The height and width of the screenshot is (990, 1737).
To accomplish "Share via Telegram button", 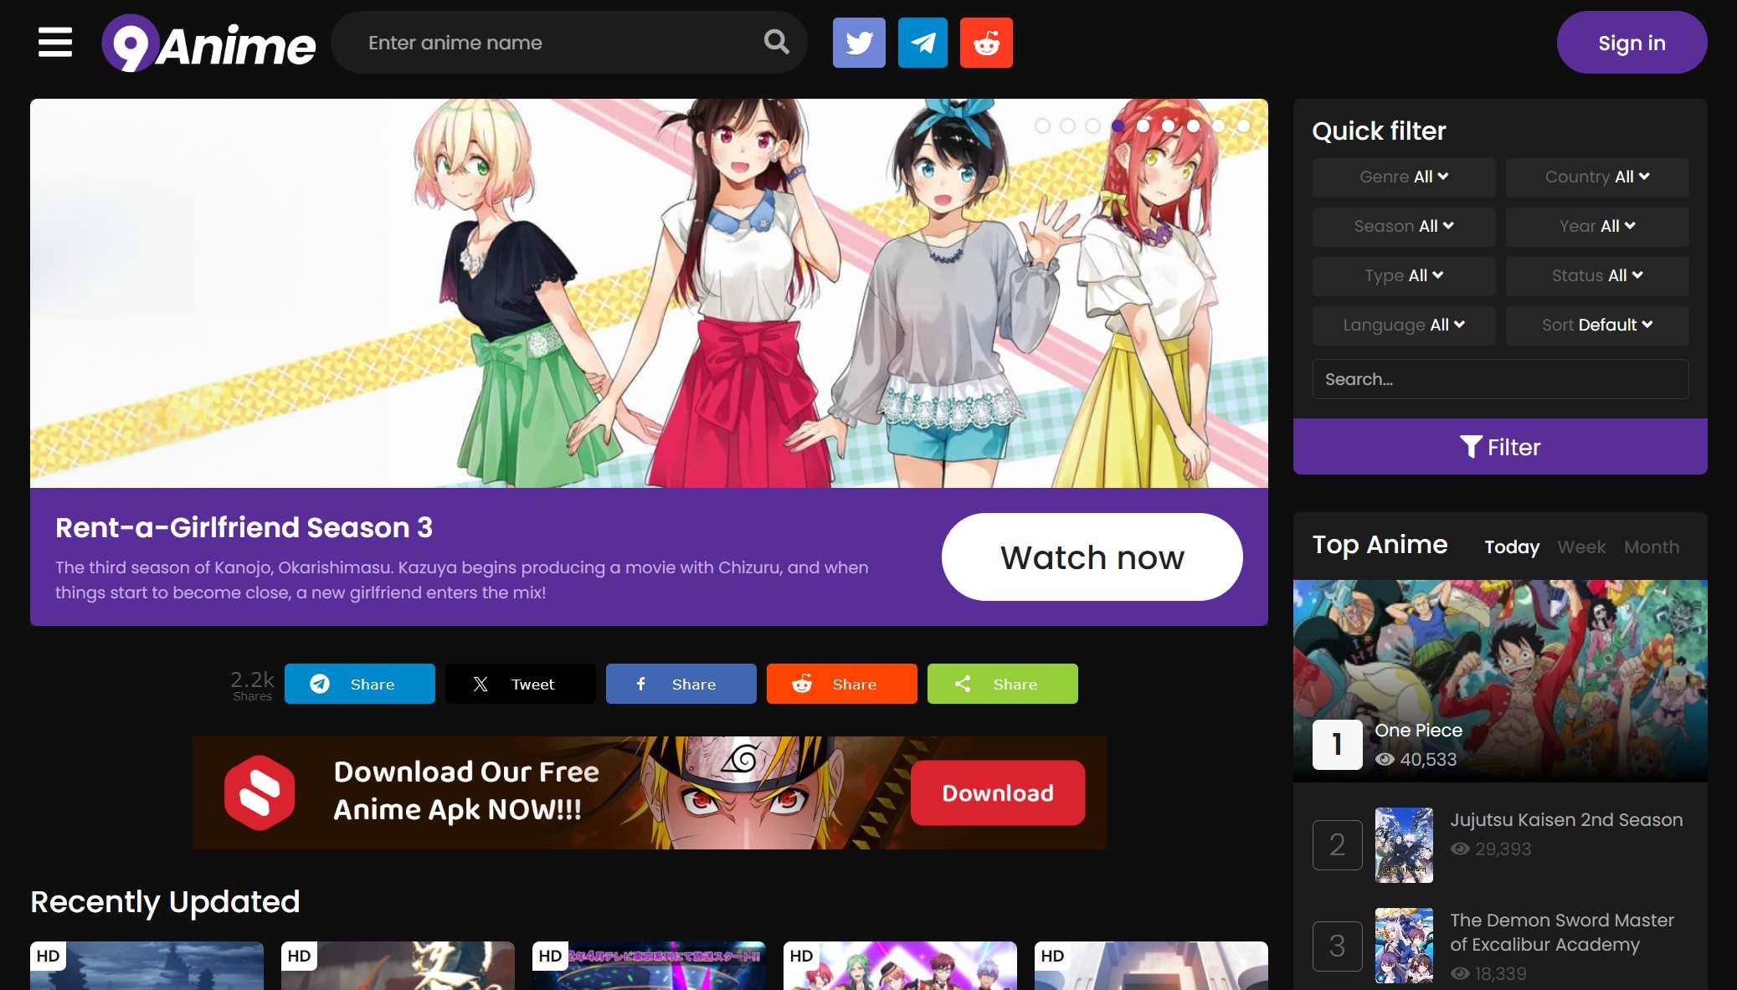I will point(358,684).
